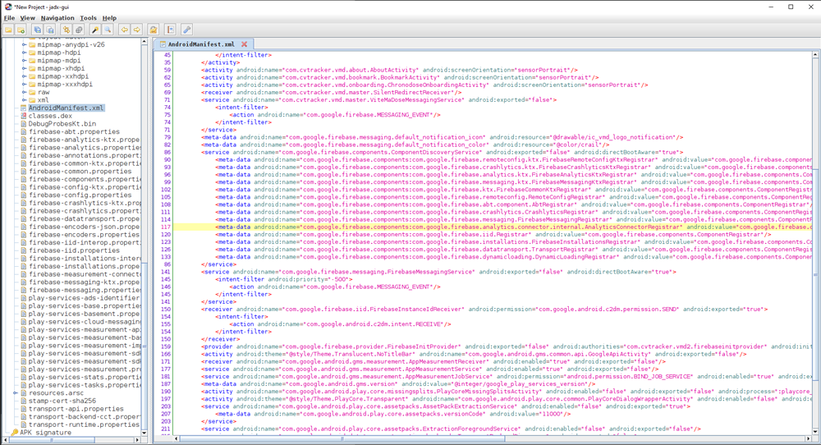Click the classes.dex file icon

pos(24,116)
